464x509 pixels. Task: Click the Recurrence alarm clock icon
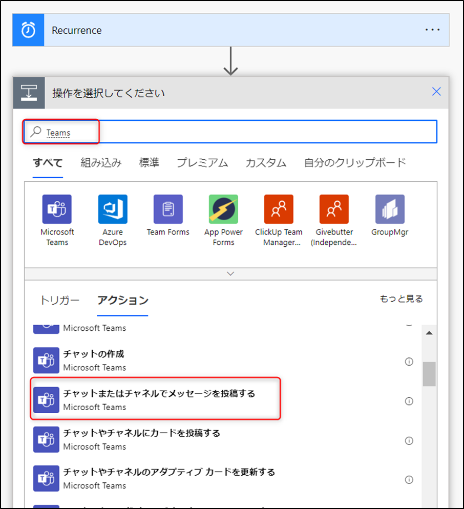pos(28,30)
